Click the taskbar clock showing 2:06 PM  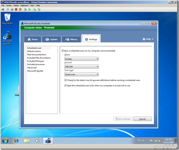pos(168,141)
